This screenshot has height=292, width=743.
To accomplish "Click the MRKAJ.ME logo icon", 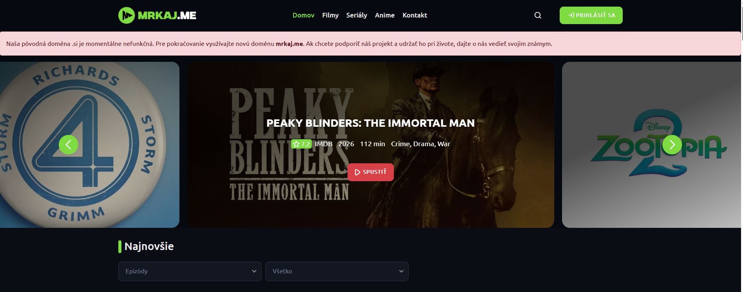I will coord(126,15).
